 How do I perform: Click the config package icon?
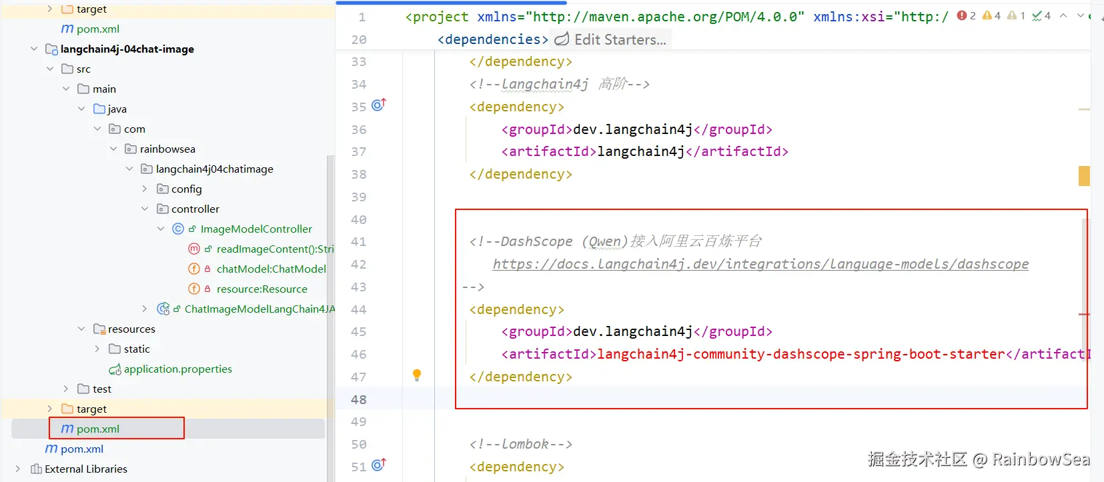[x=163, y=189]
